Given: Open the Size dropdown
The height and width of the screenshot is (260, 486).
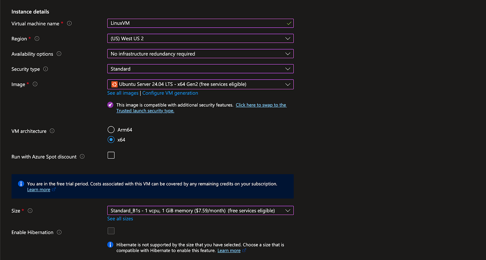Looking at the screenshot, I should 200,210.
